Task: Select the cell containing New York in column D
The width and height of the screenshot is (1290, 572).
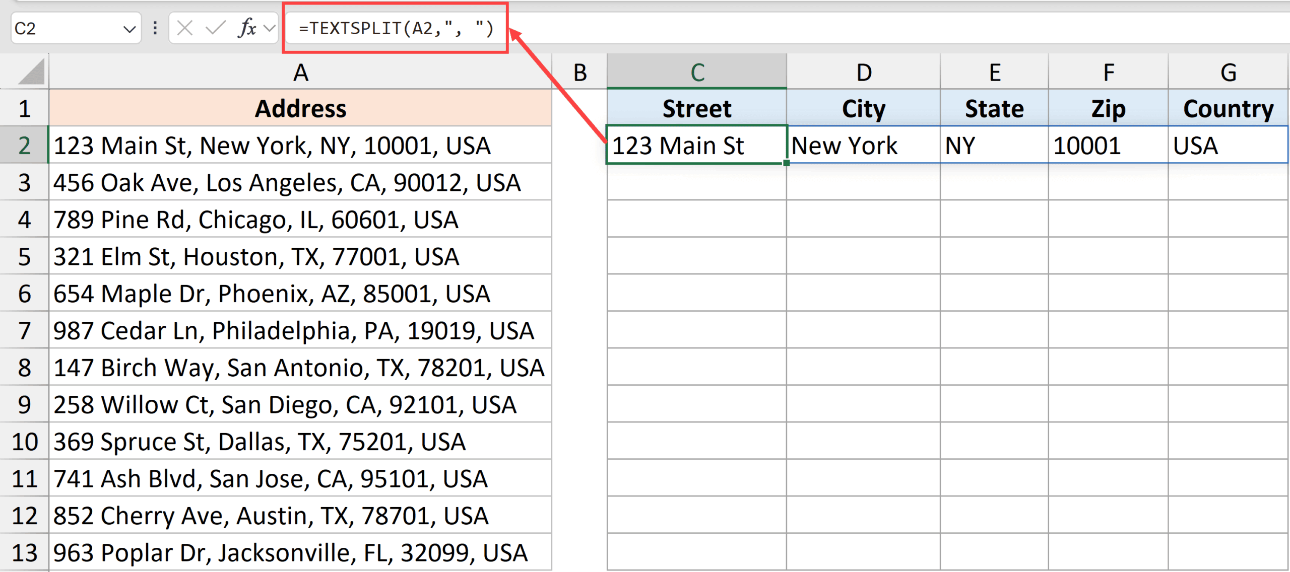Action: coord(863,146)
